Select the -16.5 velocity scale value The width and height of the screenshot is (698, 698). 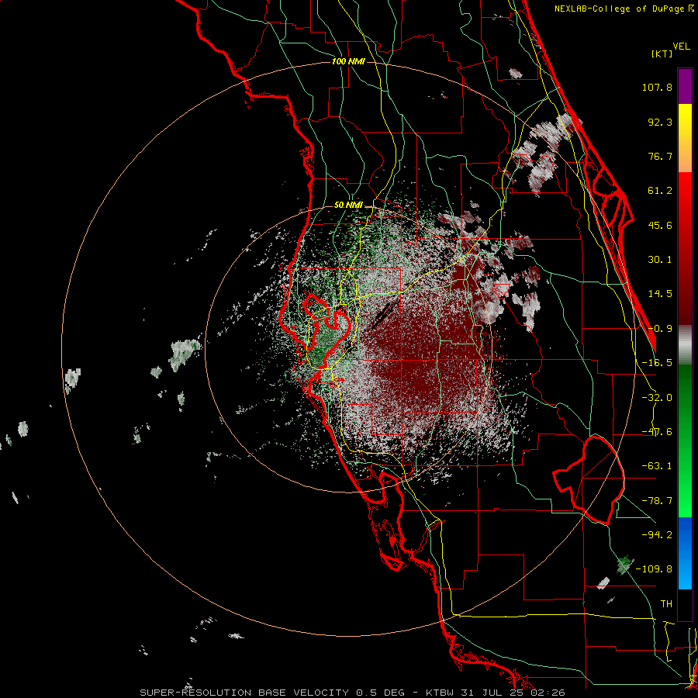pyautogui.click(x=657, y=363)
